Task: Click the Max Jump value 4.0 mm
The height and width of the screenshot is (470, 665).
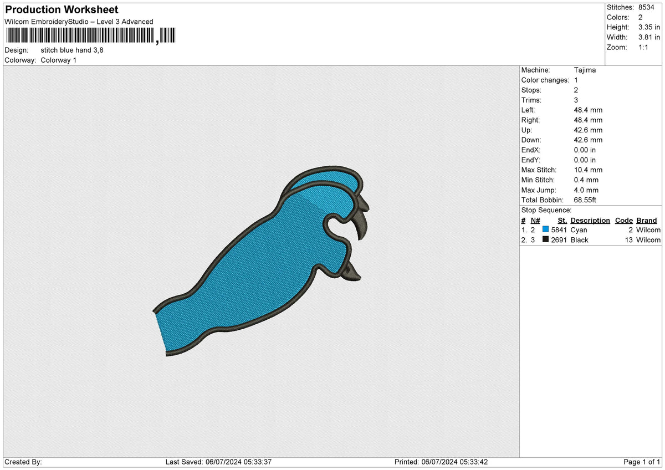Action: (586, 190)
